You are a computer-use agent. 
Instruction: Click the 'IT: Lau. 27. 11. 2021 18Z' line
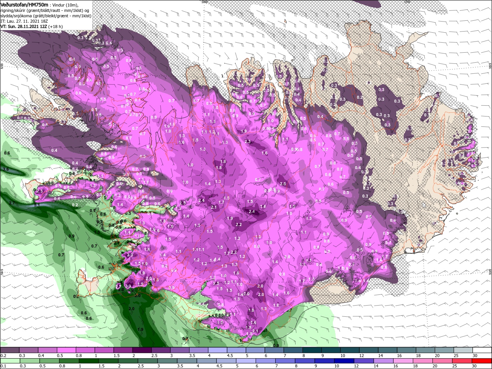(24, 21)
